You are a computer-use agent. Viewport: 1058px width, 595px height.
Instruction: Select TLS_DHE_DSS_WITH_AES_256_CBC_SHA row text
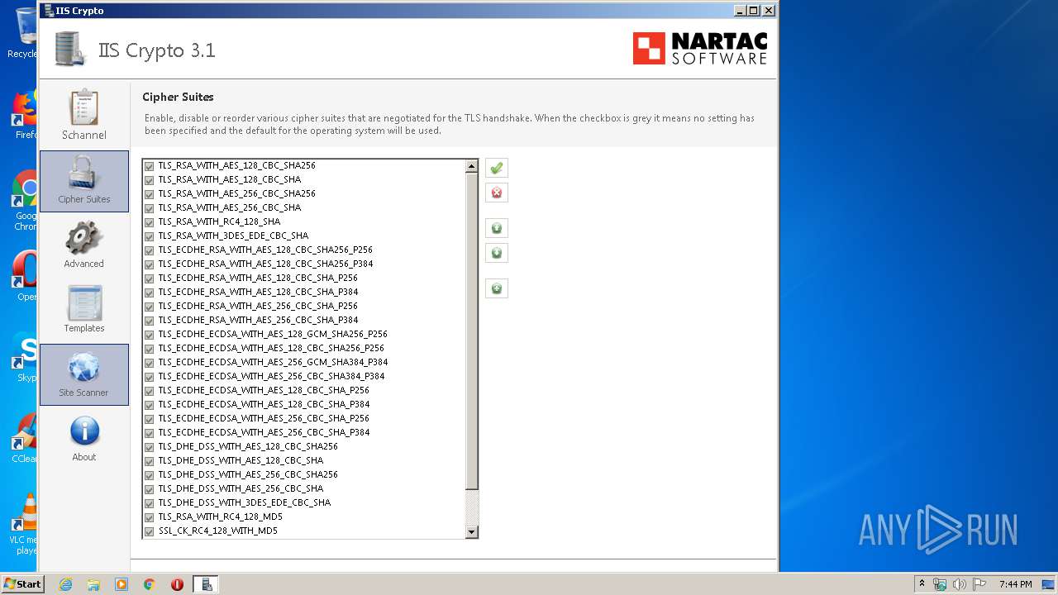tap(241, 488)
